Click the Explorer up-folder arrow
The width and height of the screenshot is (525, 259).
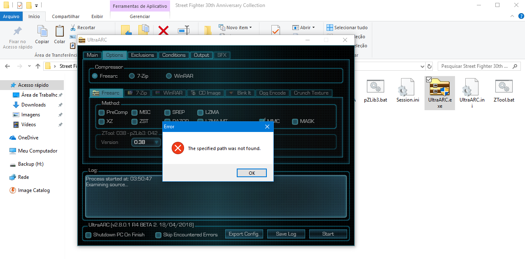38,66
